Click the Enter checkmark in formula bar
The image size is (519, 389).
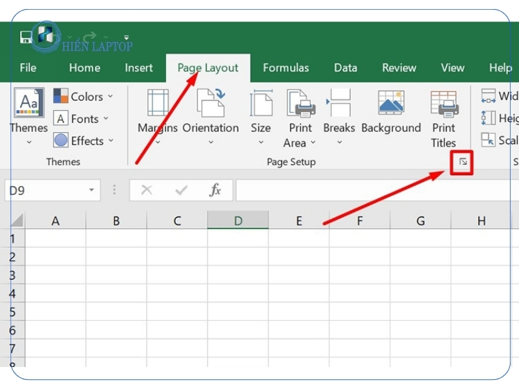pyautogui.click(x=181, y=190)
